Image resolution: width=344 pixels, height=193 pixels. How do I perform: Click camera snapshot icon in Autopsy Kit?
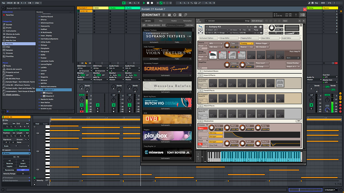coord(256,27)
